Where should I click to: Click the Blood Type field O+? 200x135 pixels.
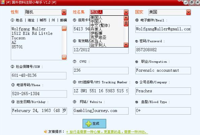[x=163, y=111]
